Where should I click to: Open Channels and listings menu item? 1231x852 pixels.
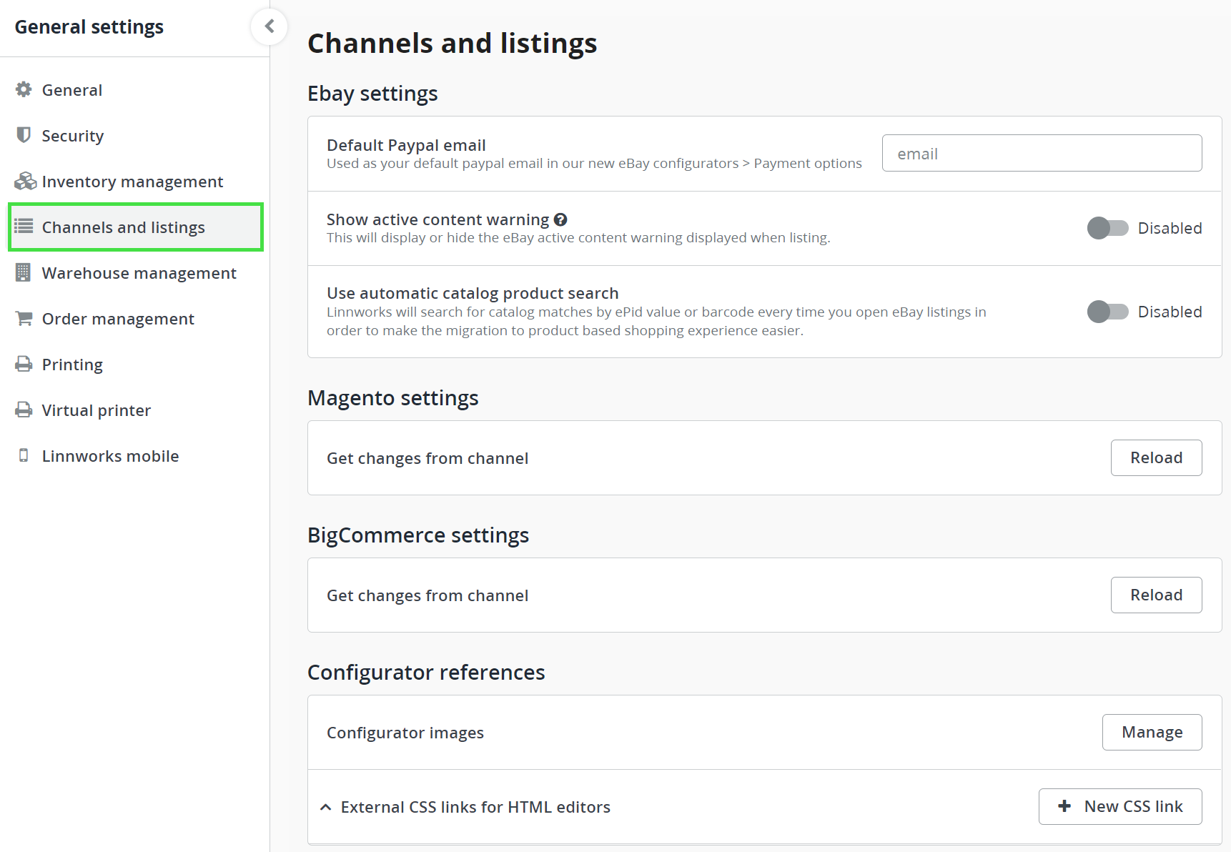pos(123,227)
